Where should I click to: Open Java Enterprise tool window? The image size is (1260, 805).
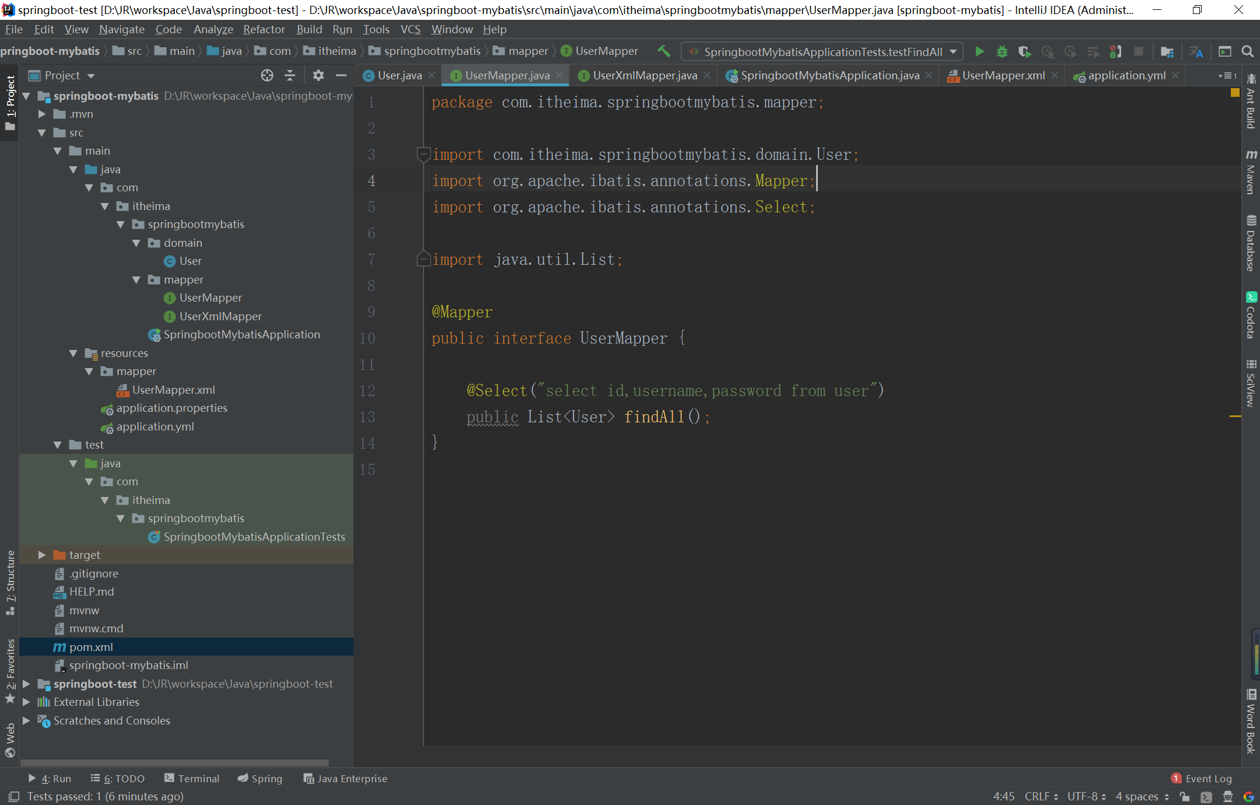pyautogui.click(x=345, y=779)
